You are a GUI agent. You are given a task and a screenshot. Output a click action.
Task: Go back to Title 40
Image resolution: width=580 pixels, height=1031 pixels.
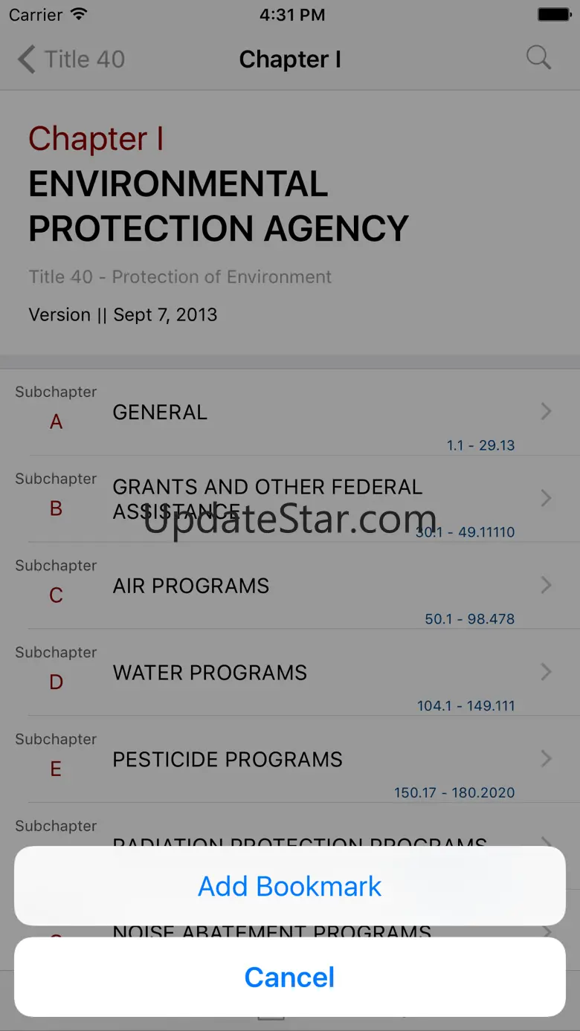click(71, 59)
